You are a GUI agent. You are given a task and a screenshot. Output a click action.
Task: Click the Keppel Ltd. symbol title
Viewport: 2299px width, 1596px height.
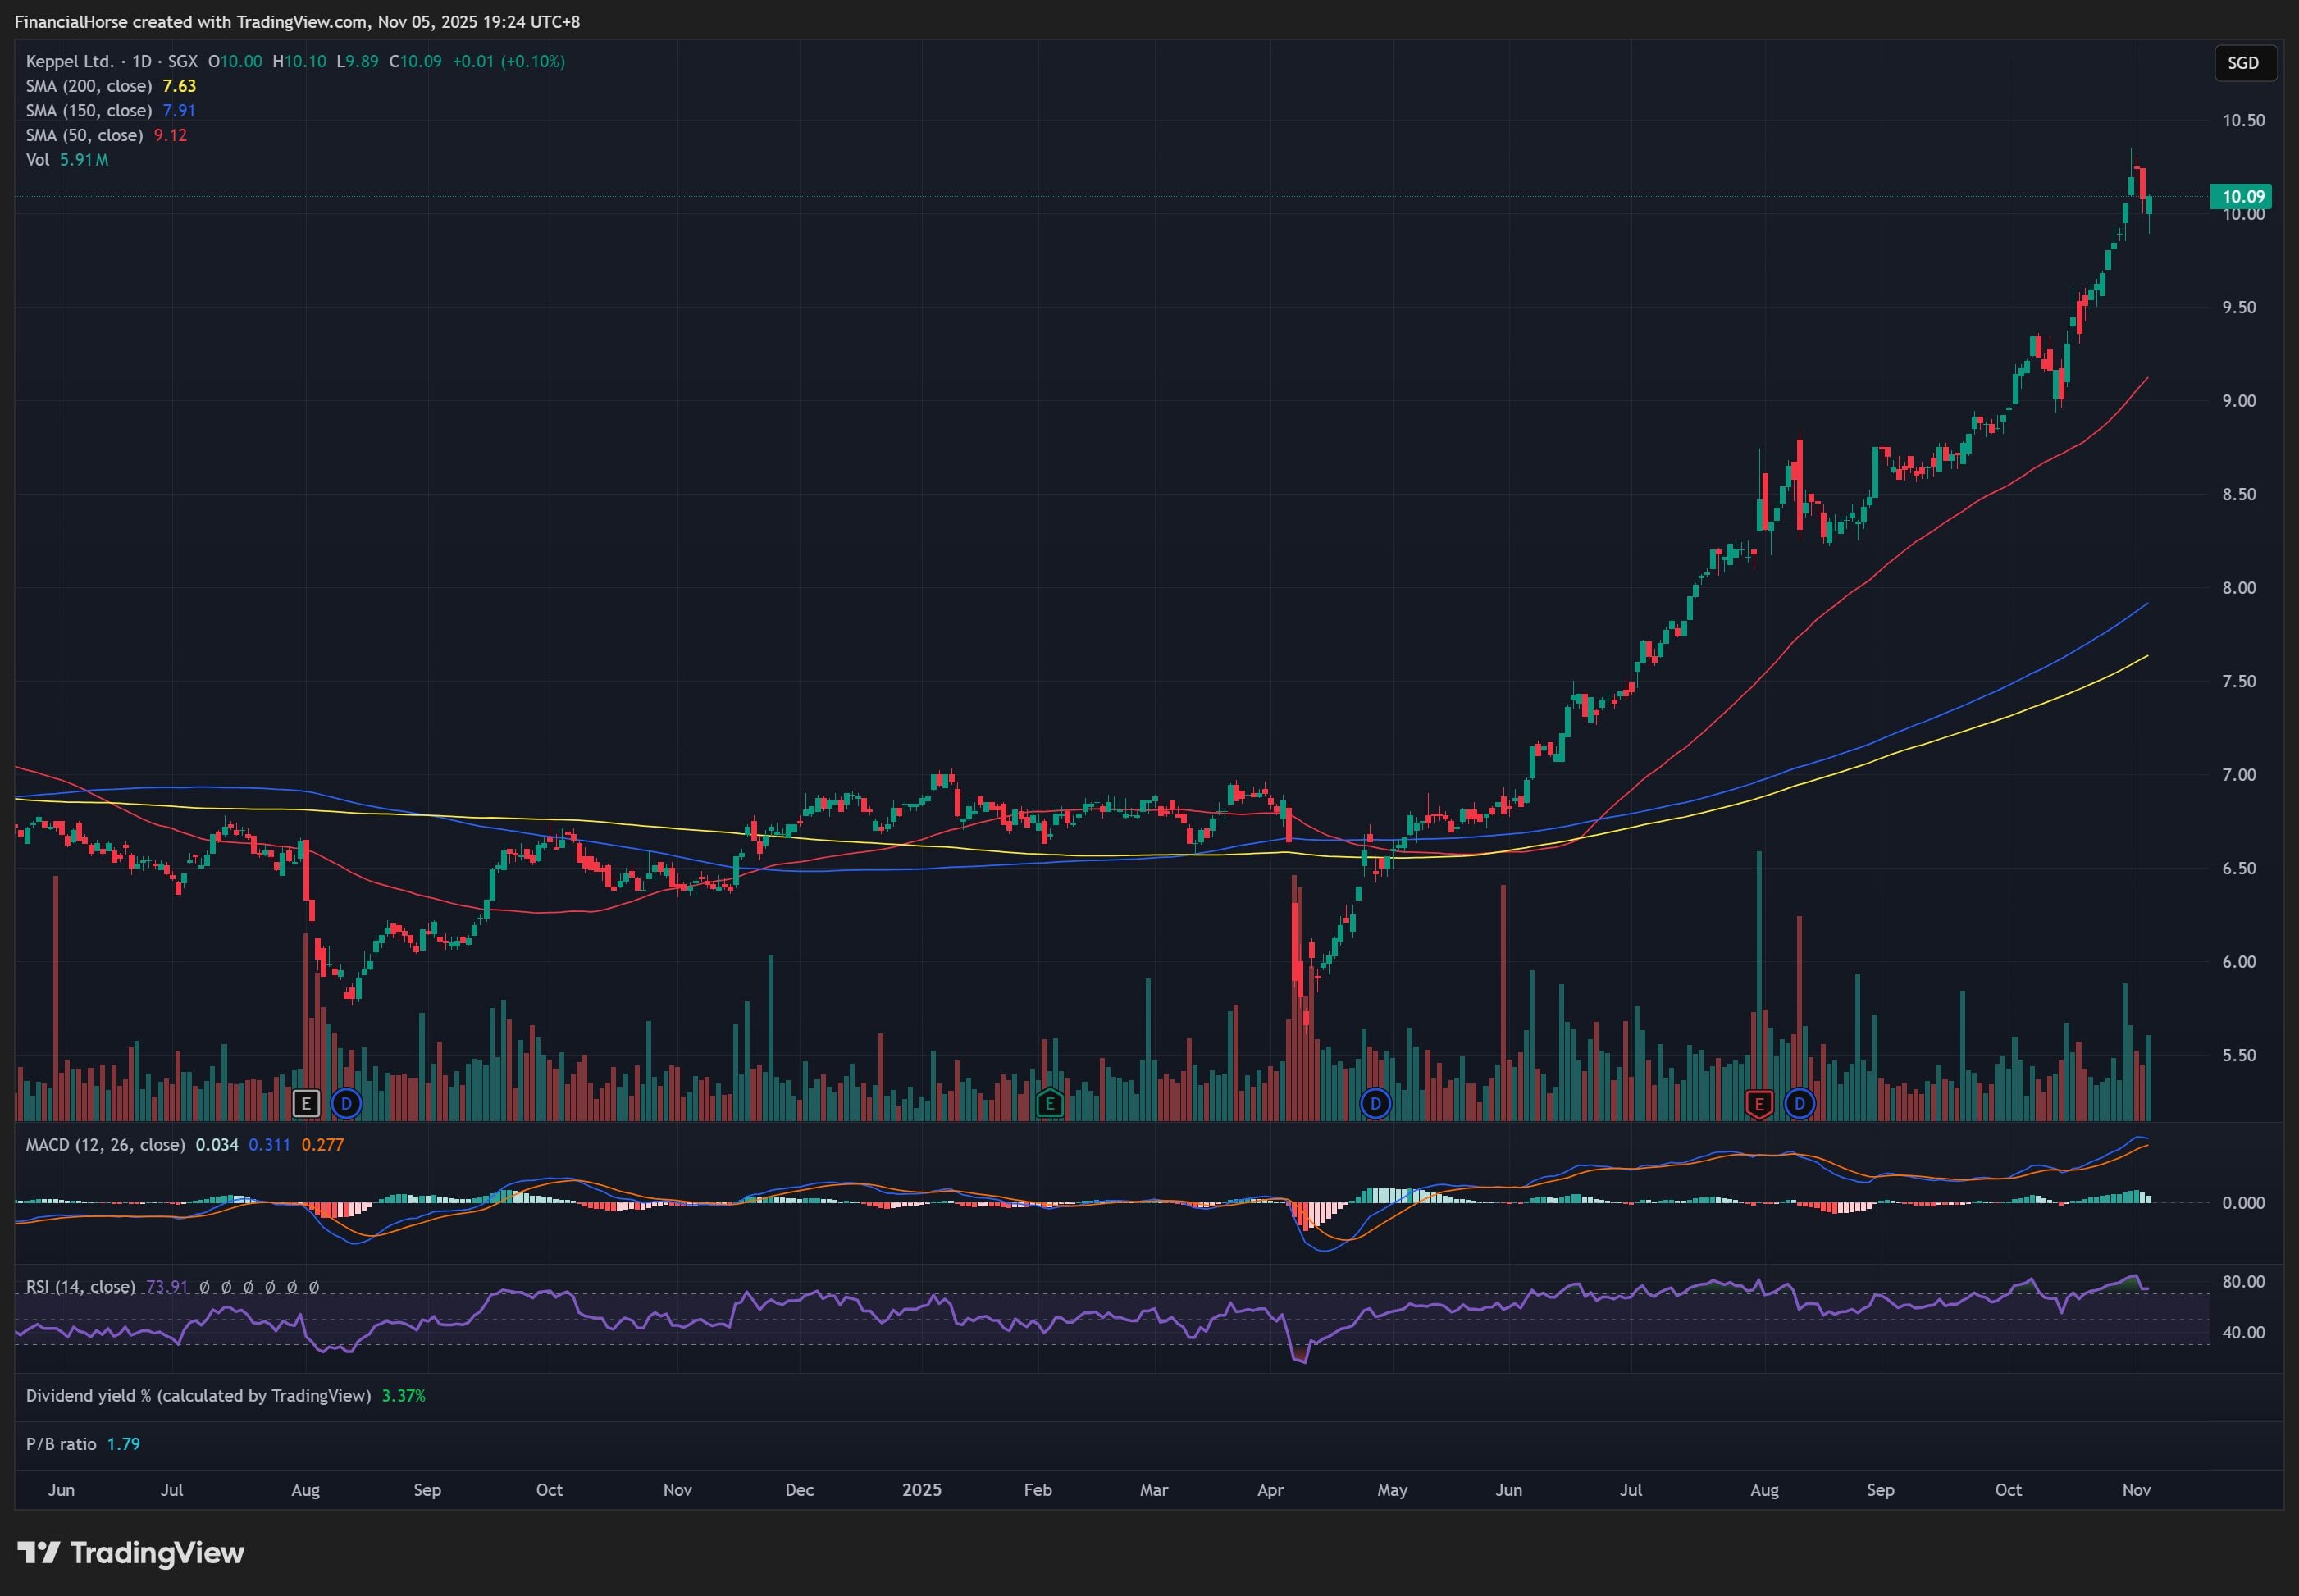tap(70, 61)
